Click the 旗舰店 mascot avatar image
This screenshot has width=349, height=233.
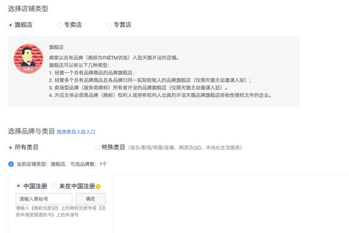pos(28,59)
